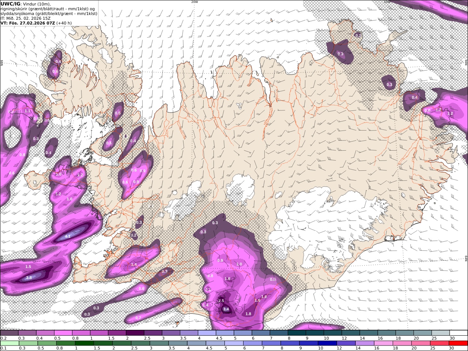The width and height of the screenshot is (468, 351).
Task: Click the snow legend swatch between 4 and 4.5
Action: [207, 333]
